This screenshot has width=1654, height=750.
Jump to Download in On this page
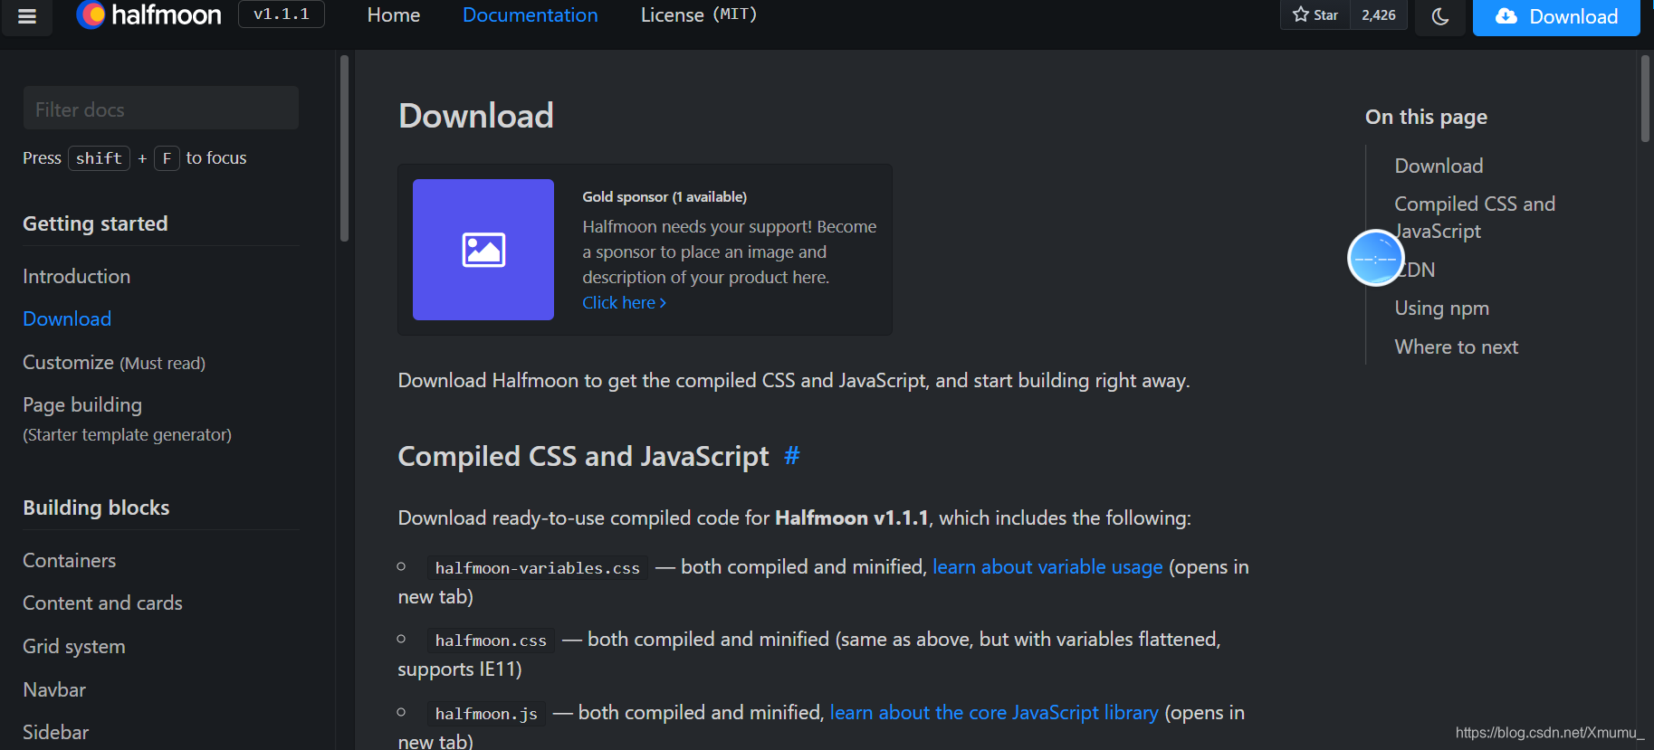1439,166
